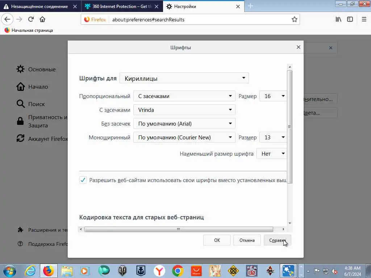The image size is (371, 278).
Task: Open Action Center flag tray icon
Action: pos(317,271)
